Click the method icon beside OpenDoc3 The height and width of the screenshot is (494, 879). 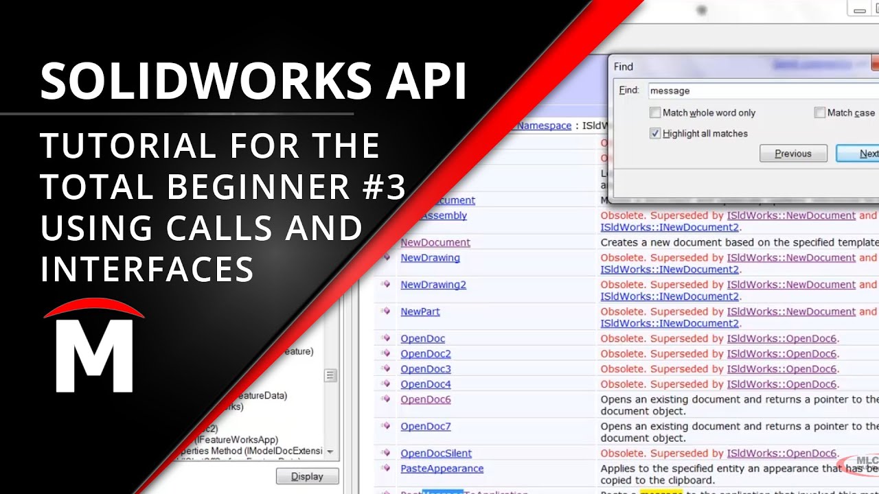(x=385, y=369)
